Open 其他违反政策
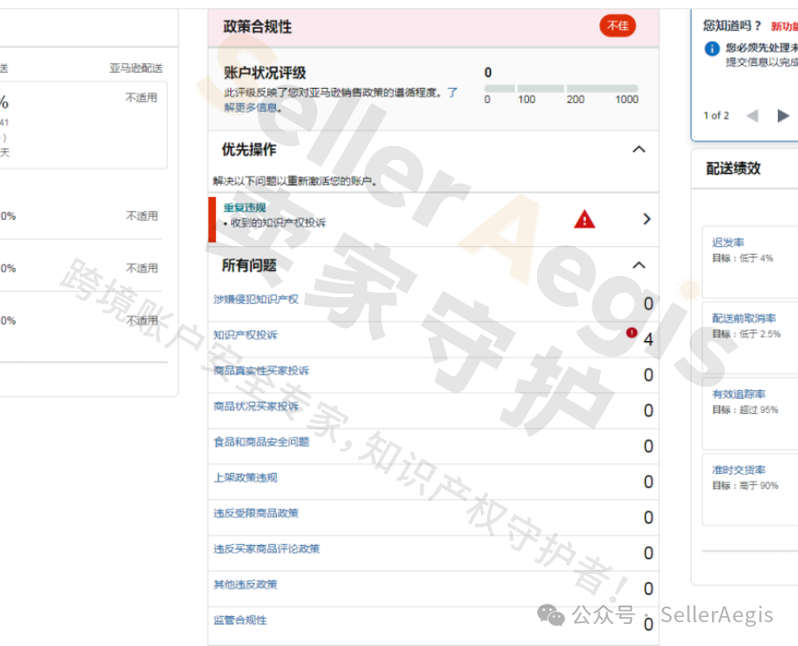The height and width of the screenshot is (646, 798). pos(245,584)
